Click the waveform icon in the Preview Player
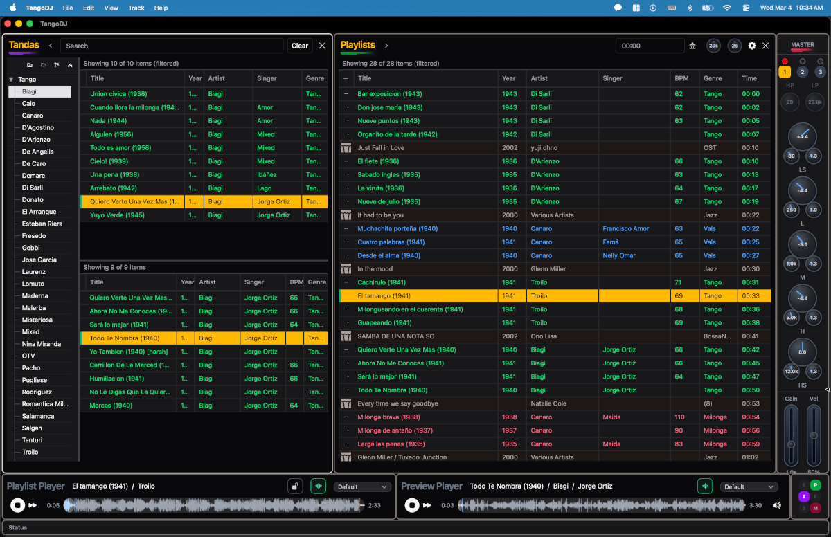 (x=705, y=486)
